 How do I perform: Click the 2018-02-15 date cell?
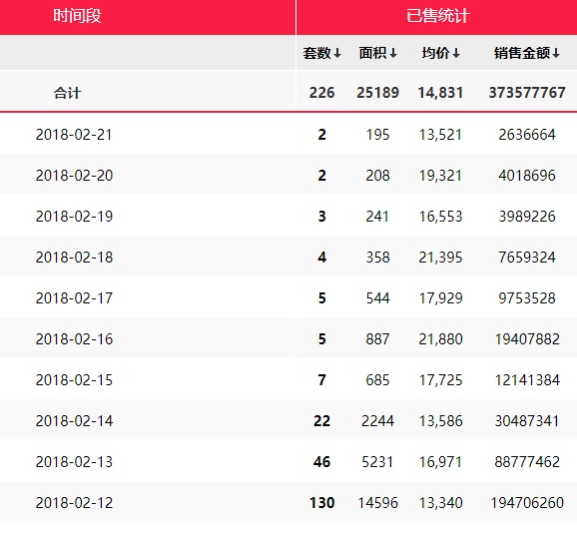(74, 380)
